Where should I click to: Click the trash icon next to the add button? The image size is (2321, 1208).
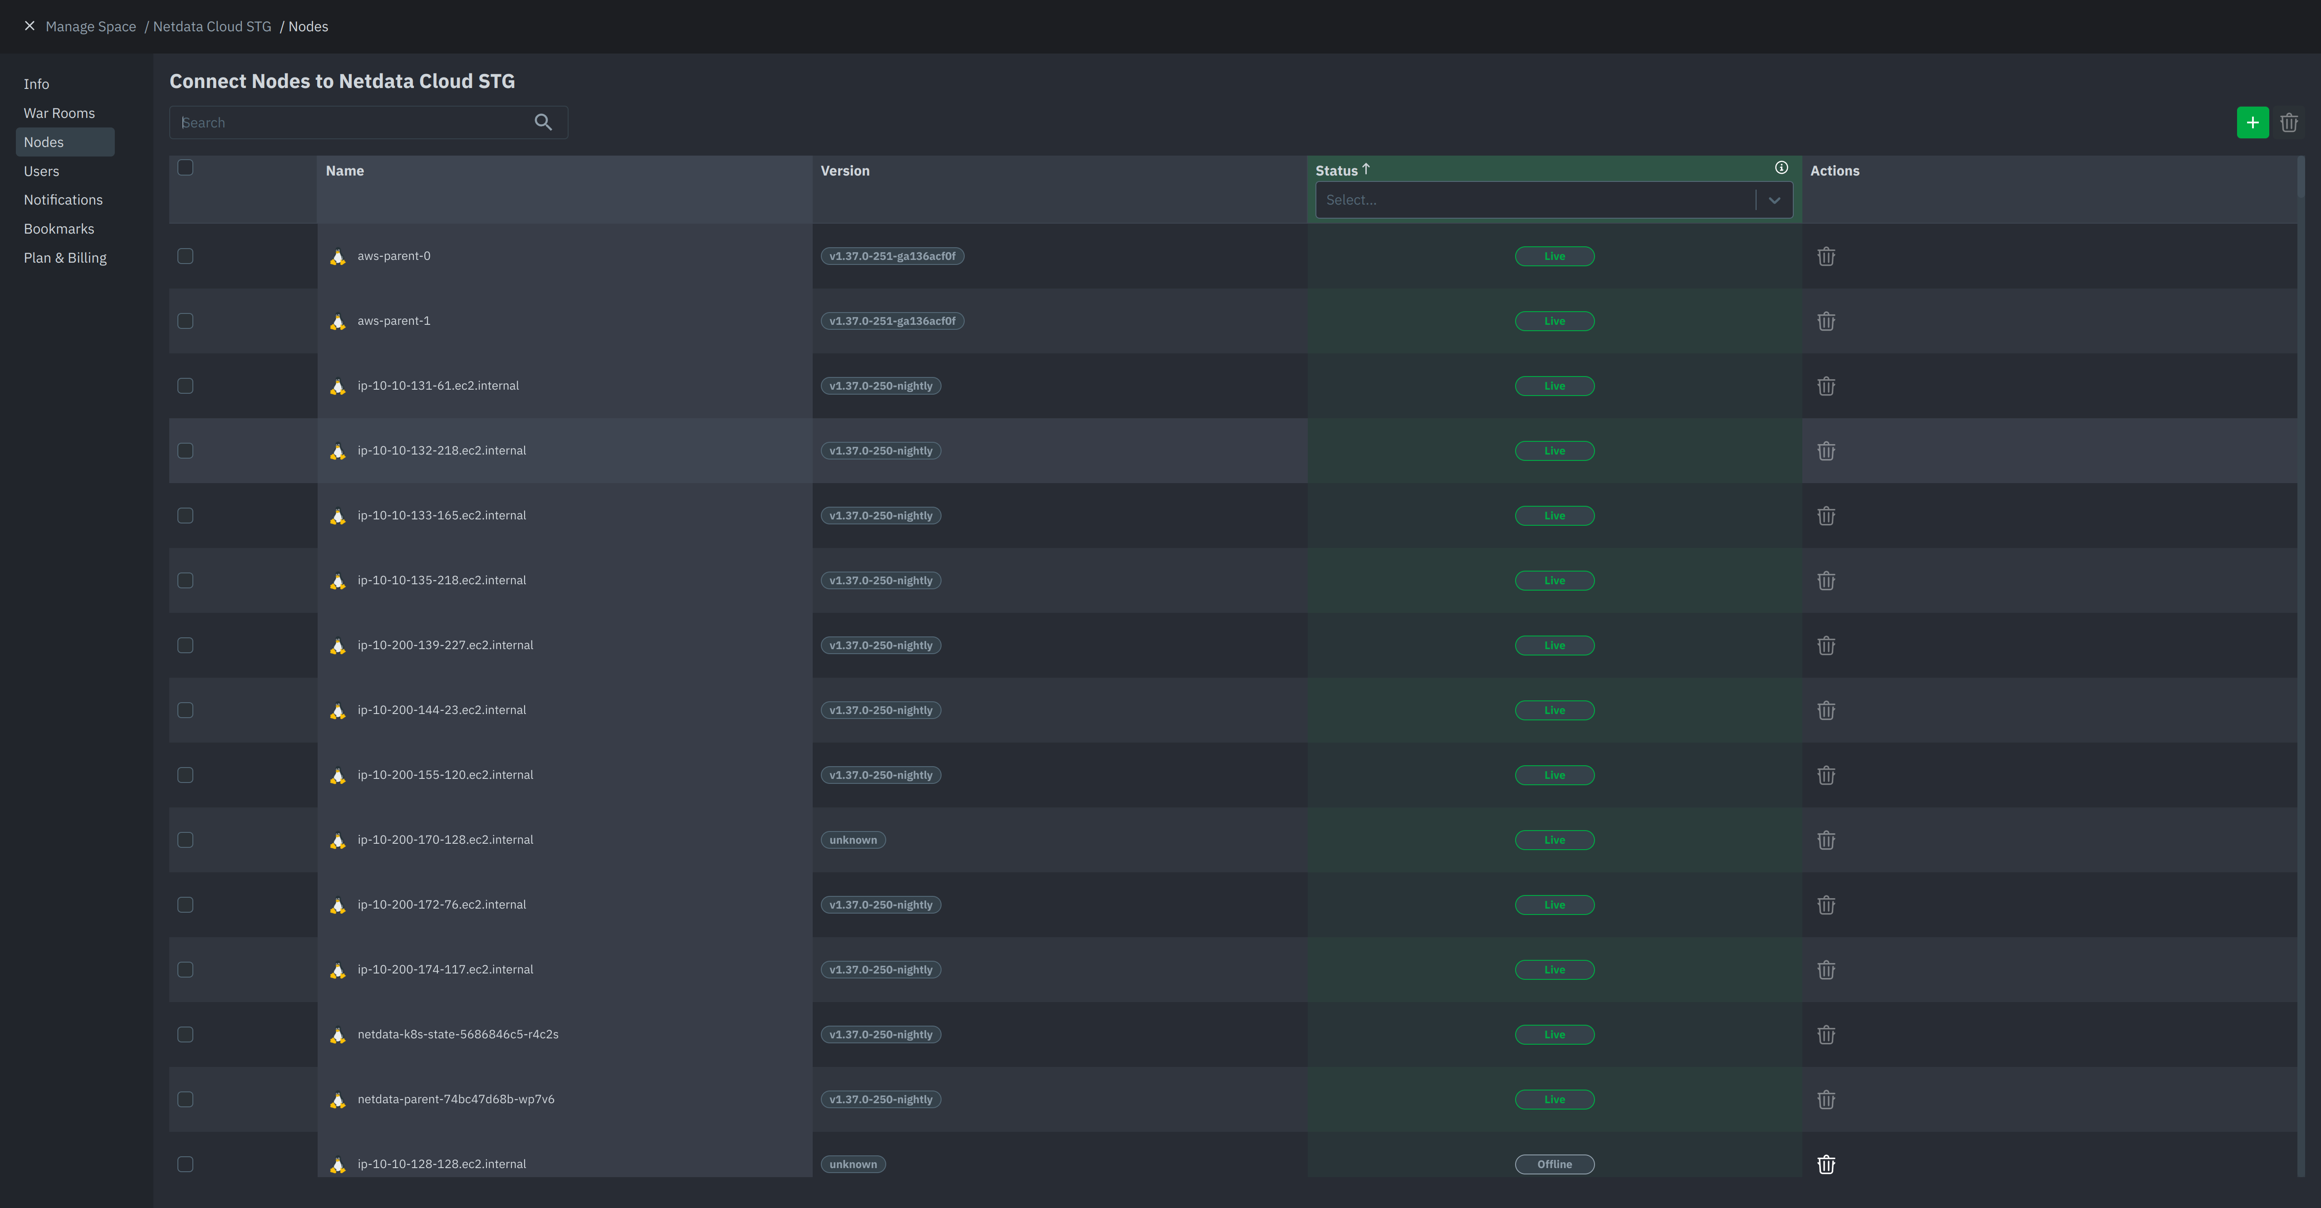point(2290,122)
